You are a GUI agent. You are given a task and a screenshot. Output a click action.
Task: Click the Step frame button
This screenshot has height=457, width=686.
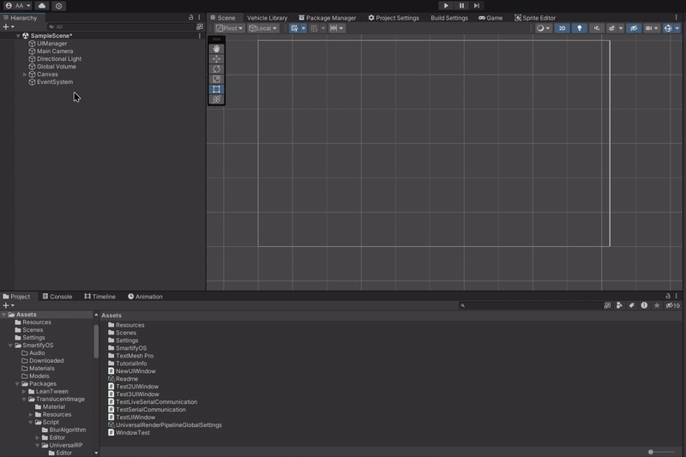coord(477,6)
